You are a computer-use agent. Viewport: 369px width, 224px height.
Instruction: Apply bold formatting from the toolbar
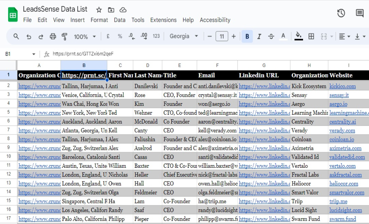click(247, 36)
